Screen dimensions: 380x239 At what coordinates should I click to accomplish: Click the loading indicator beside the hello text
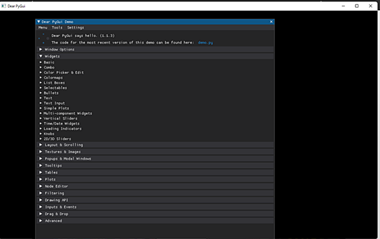coord(44,39)
